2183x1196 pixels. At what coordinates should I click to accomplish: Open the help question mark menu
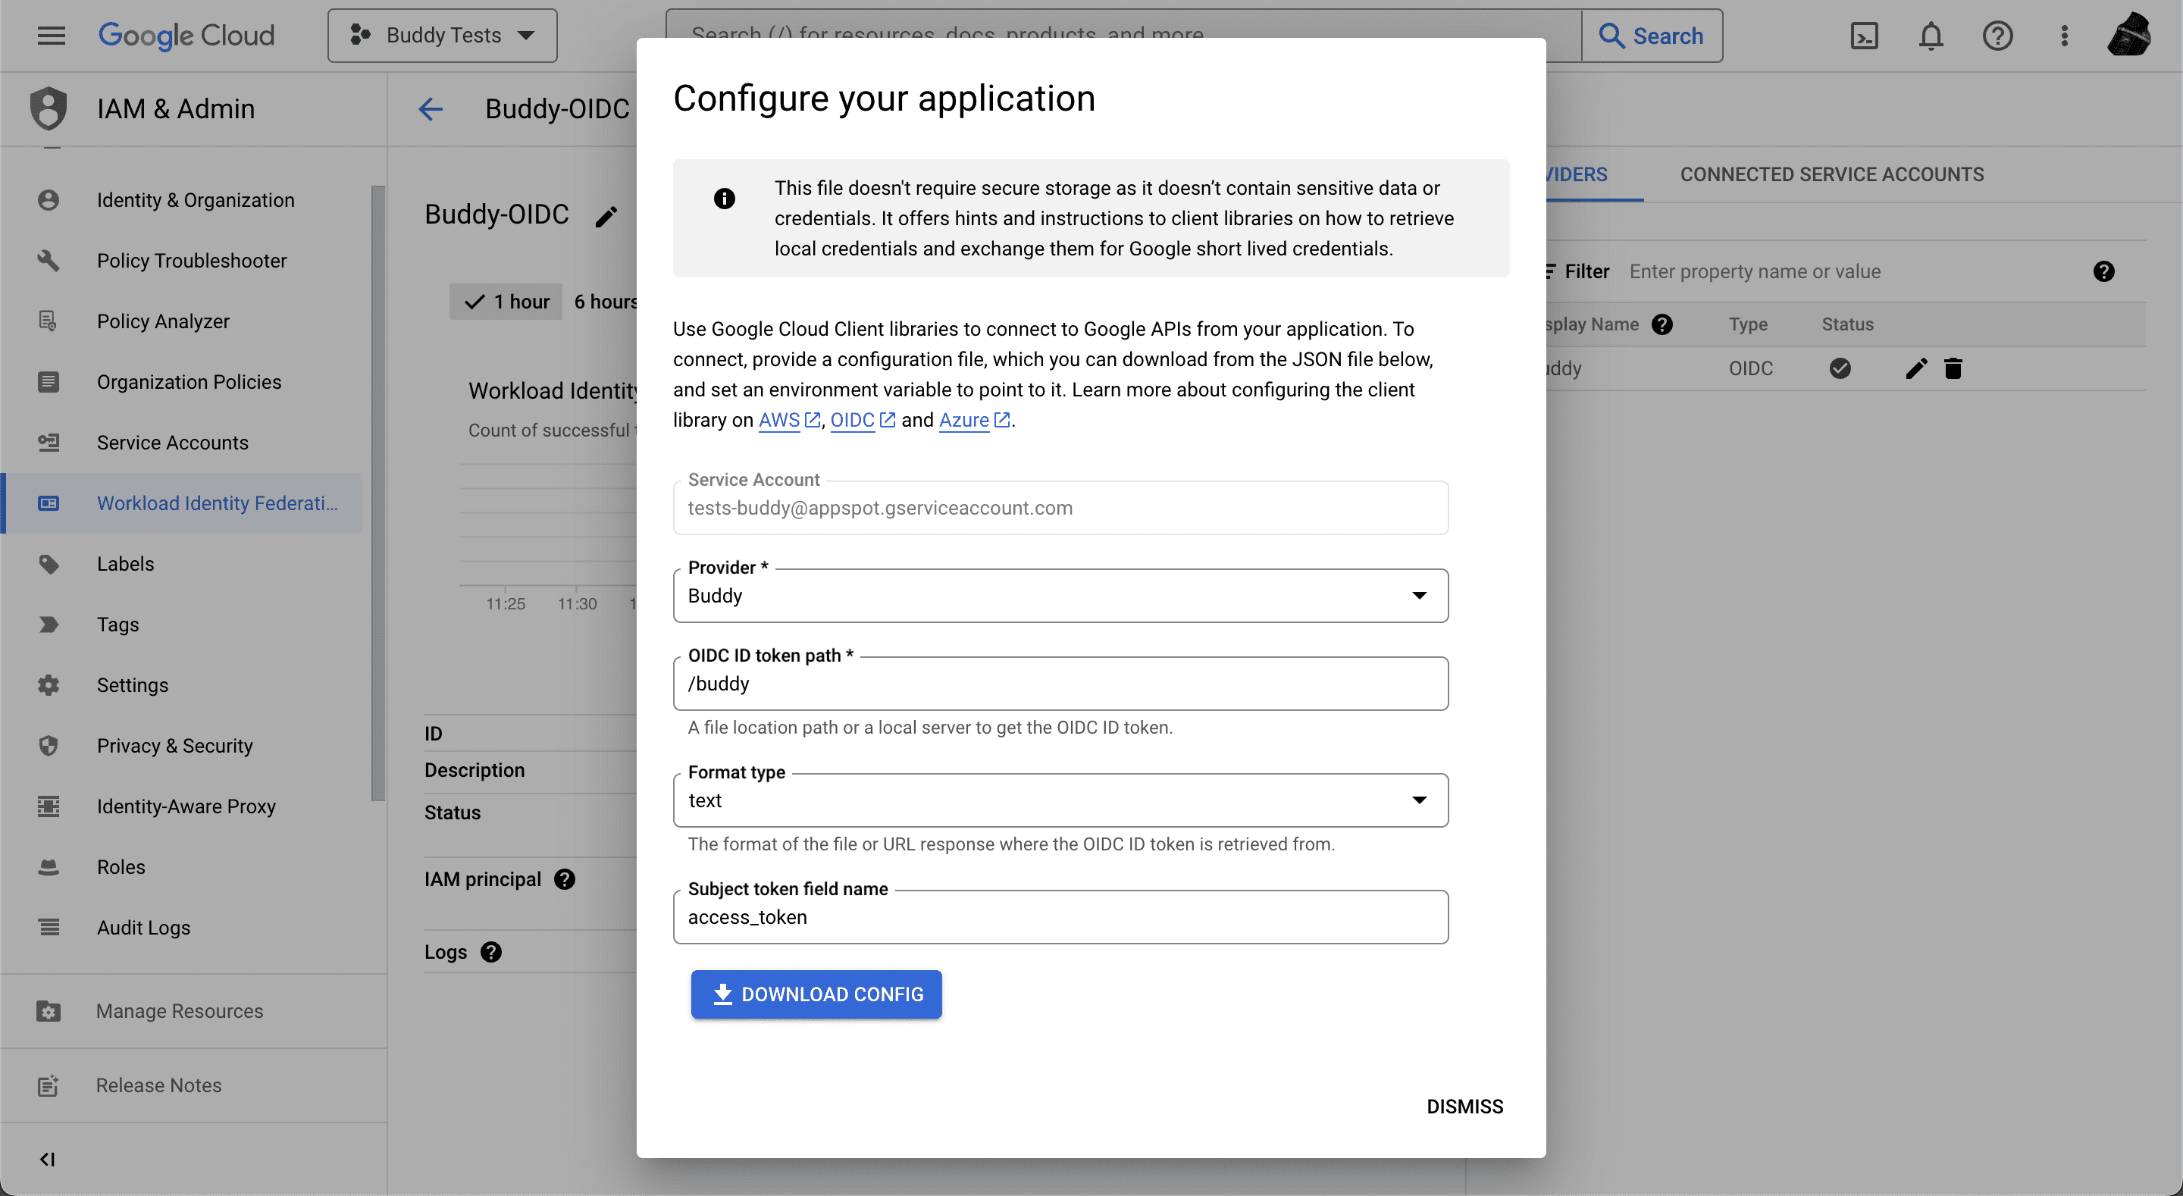pyautogui.click(x=1997, y=36)
